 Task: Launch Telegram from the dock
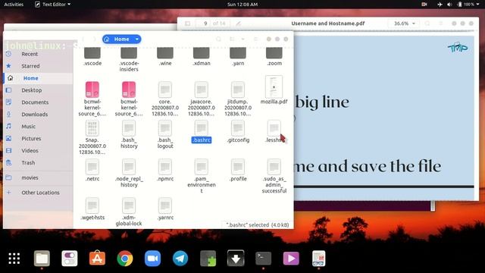pos(180,259)
